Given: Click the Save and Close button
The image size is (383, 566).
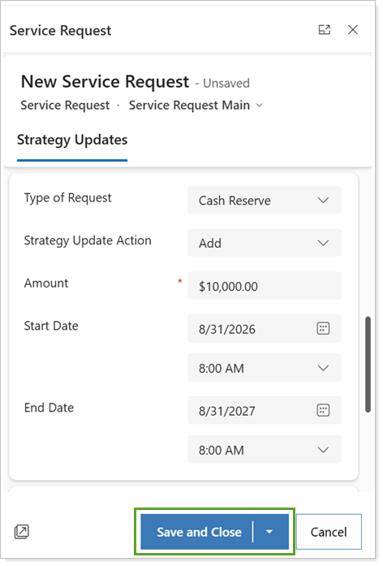Looking at the screenshot, I should 197,532.
